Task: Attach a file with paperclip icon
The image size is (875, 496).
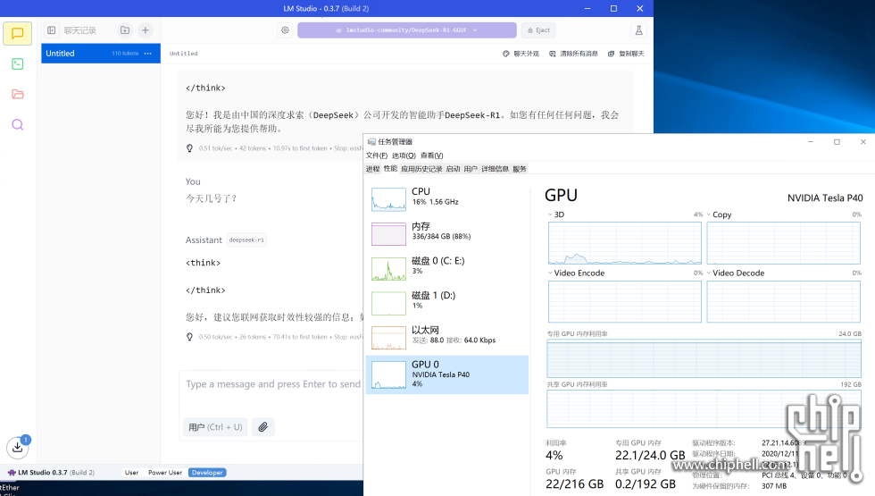Action: 262,427
